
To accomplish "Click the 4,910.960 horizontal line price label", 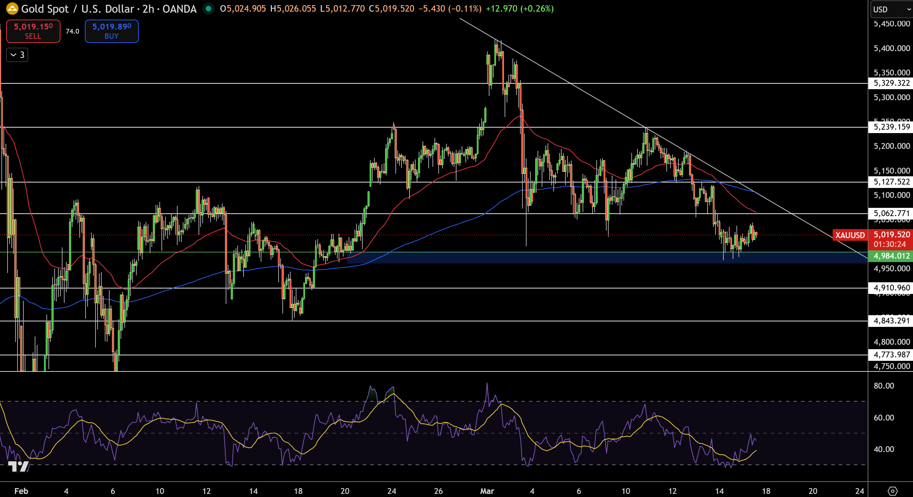I will (x=891, y=288).
